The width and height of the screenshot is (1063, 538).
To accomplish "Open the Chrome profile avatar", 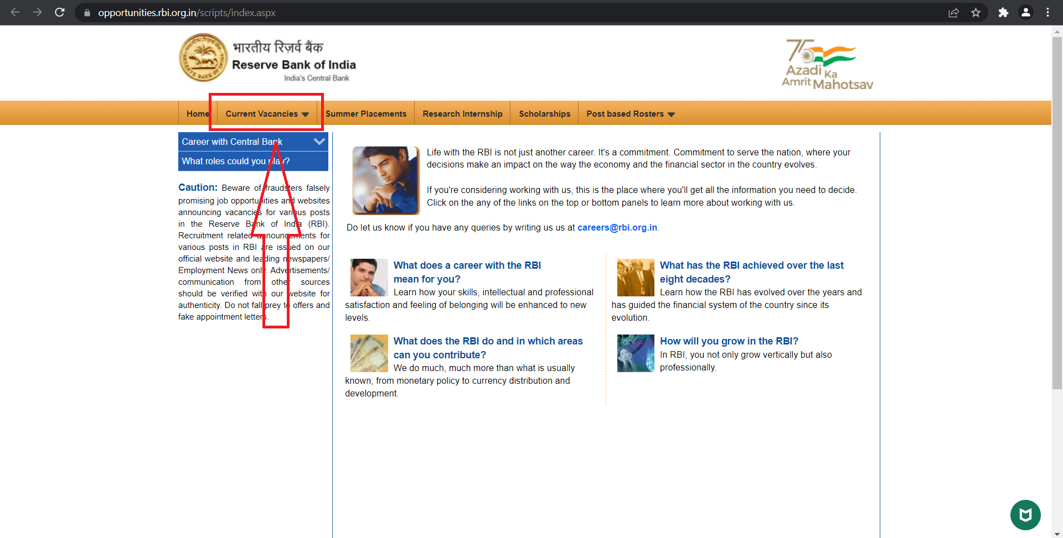I will click(1025, 12).
